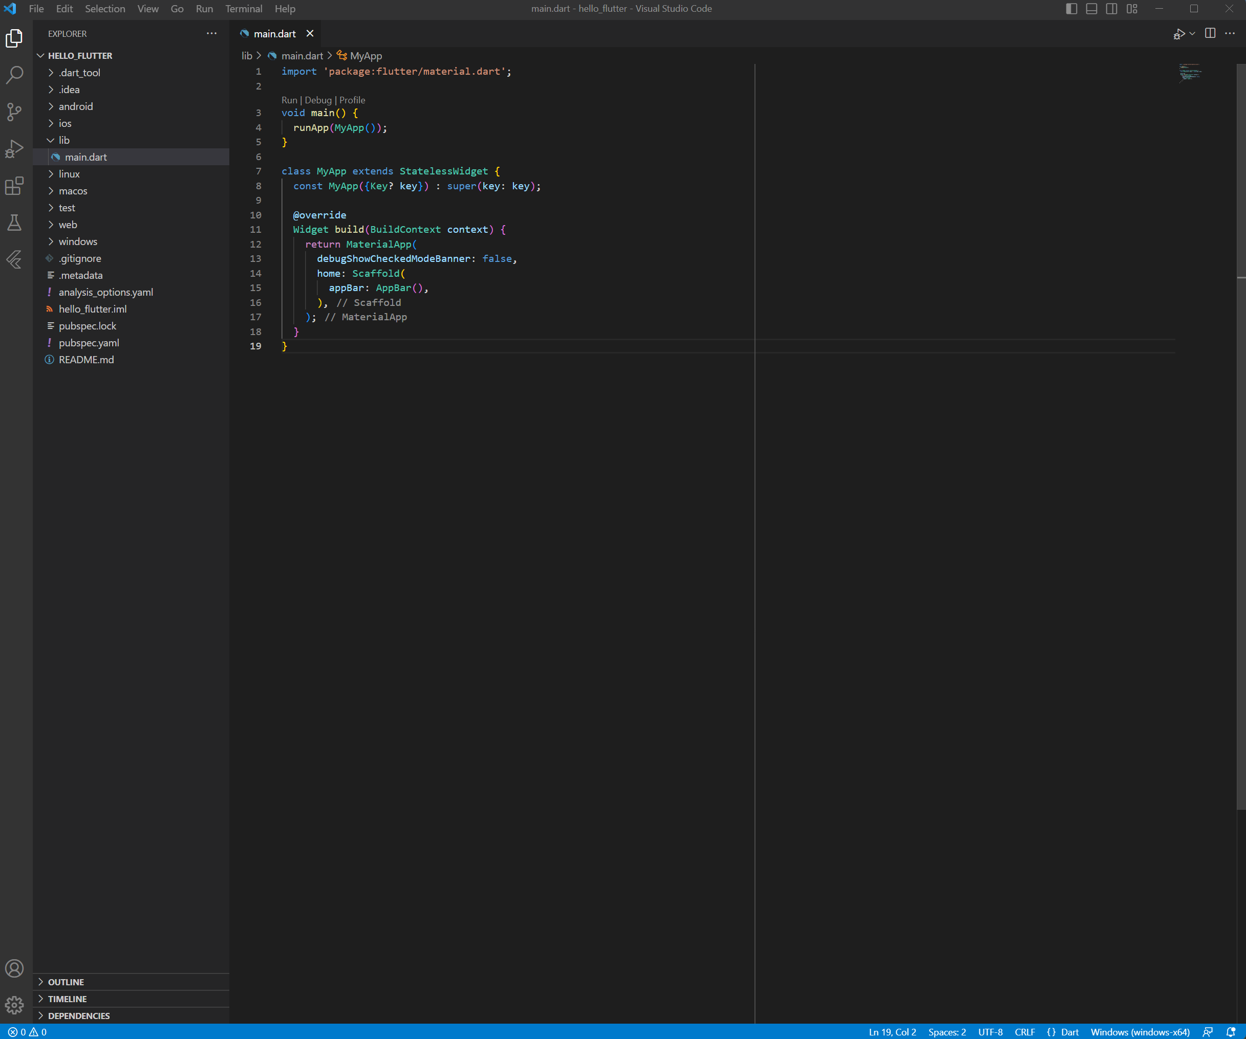Click the lib breadcrumb segment
Screen dimensions: 1246x1039
pos(247,56)
